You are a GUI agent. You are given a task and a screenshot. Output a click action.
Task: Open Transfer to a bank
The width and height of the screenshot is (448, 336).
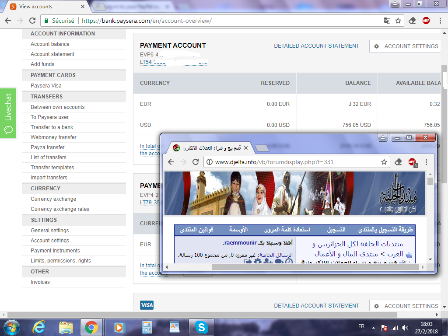point(52,127)
